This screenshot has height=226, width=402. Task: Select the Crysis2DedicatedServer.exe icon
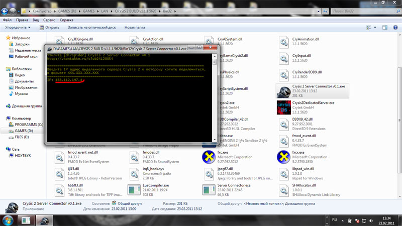click(x=283, y=107)
